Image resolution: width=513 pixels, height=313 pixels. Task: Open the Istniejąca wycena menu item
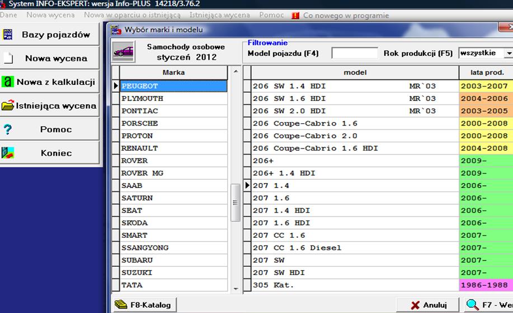(x=219, y=15)
